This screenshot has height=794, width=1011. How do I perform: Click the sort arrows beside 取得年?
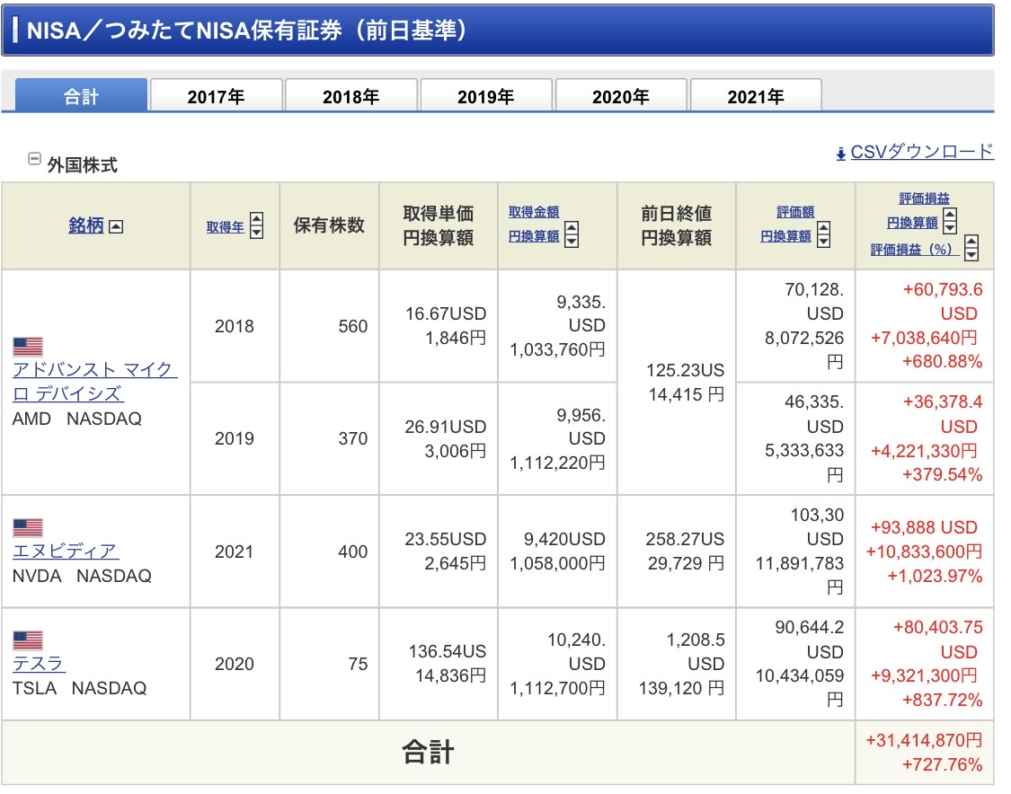point(256,225)
